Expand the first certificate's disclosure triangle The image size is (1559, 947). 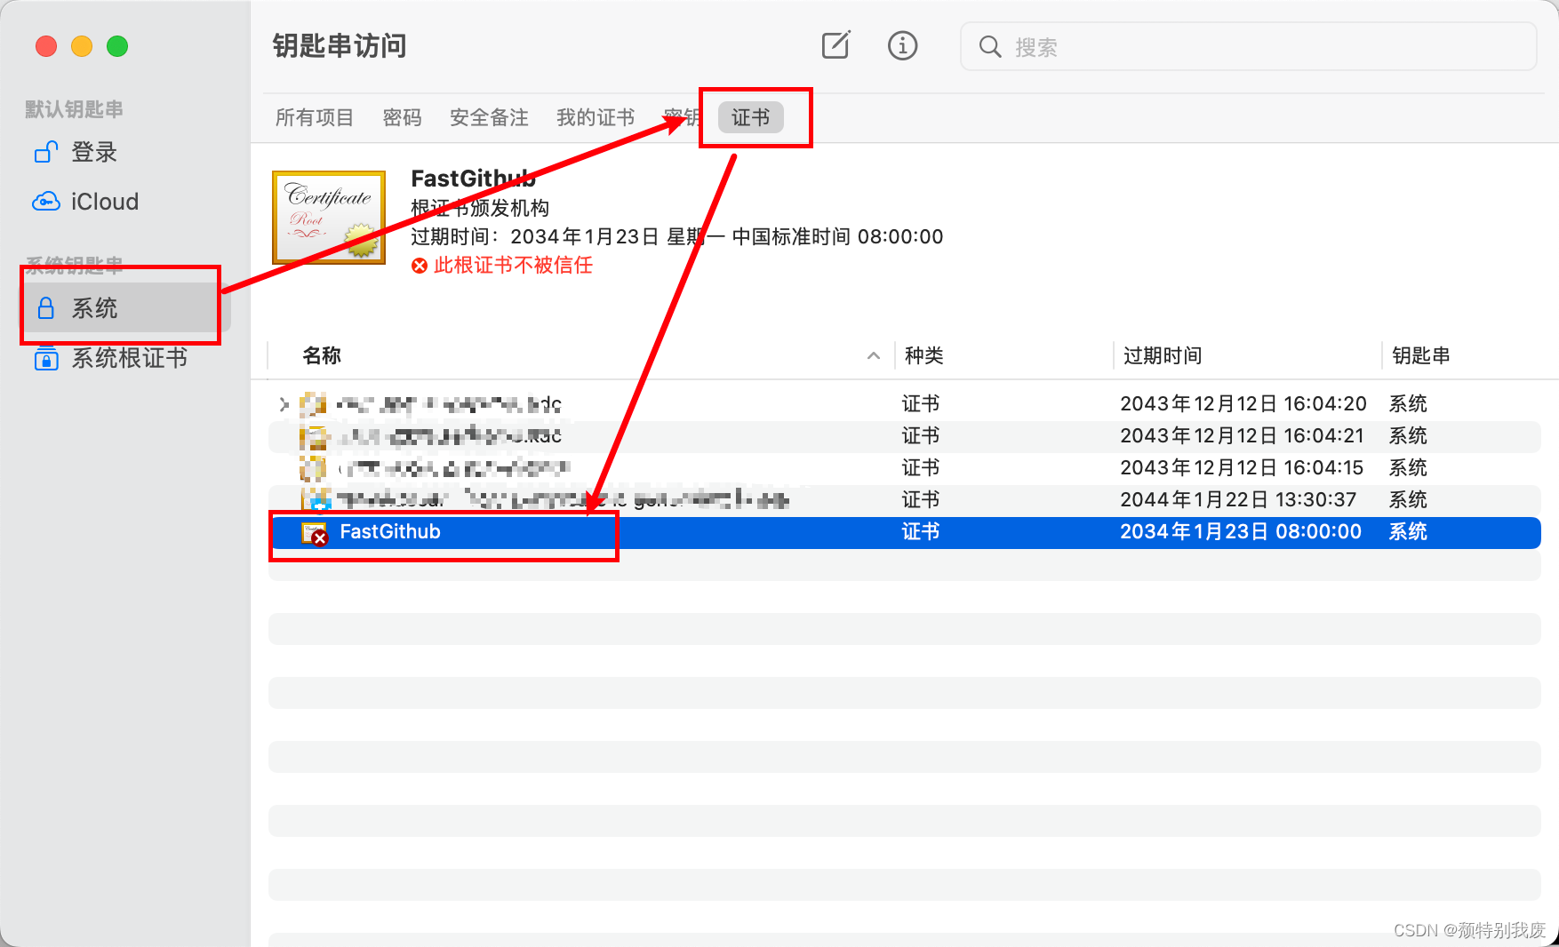point(283,403)
